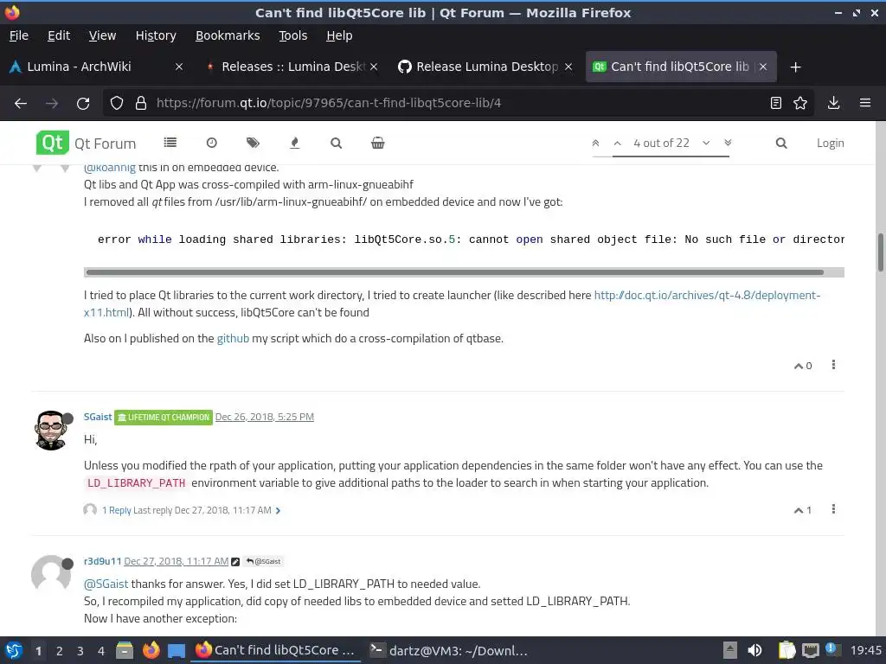Image resolution: width=886 pixels, height=664 pixels.
Task: Open the Bookmarks menu
Action: coord(228,35)
